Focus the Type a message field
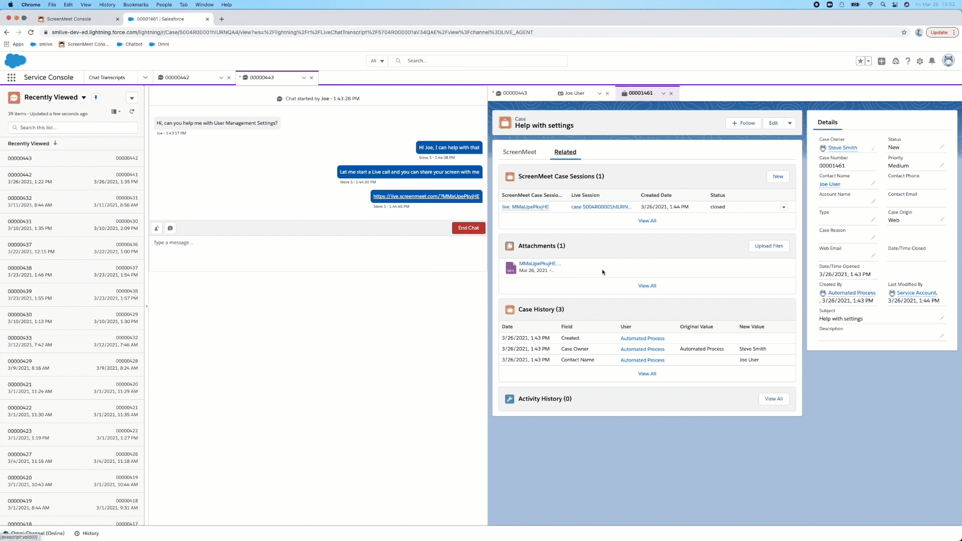The height and width of the screenshot is (541, 962). click(x=318, y=253)
